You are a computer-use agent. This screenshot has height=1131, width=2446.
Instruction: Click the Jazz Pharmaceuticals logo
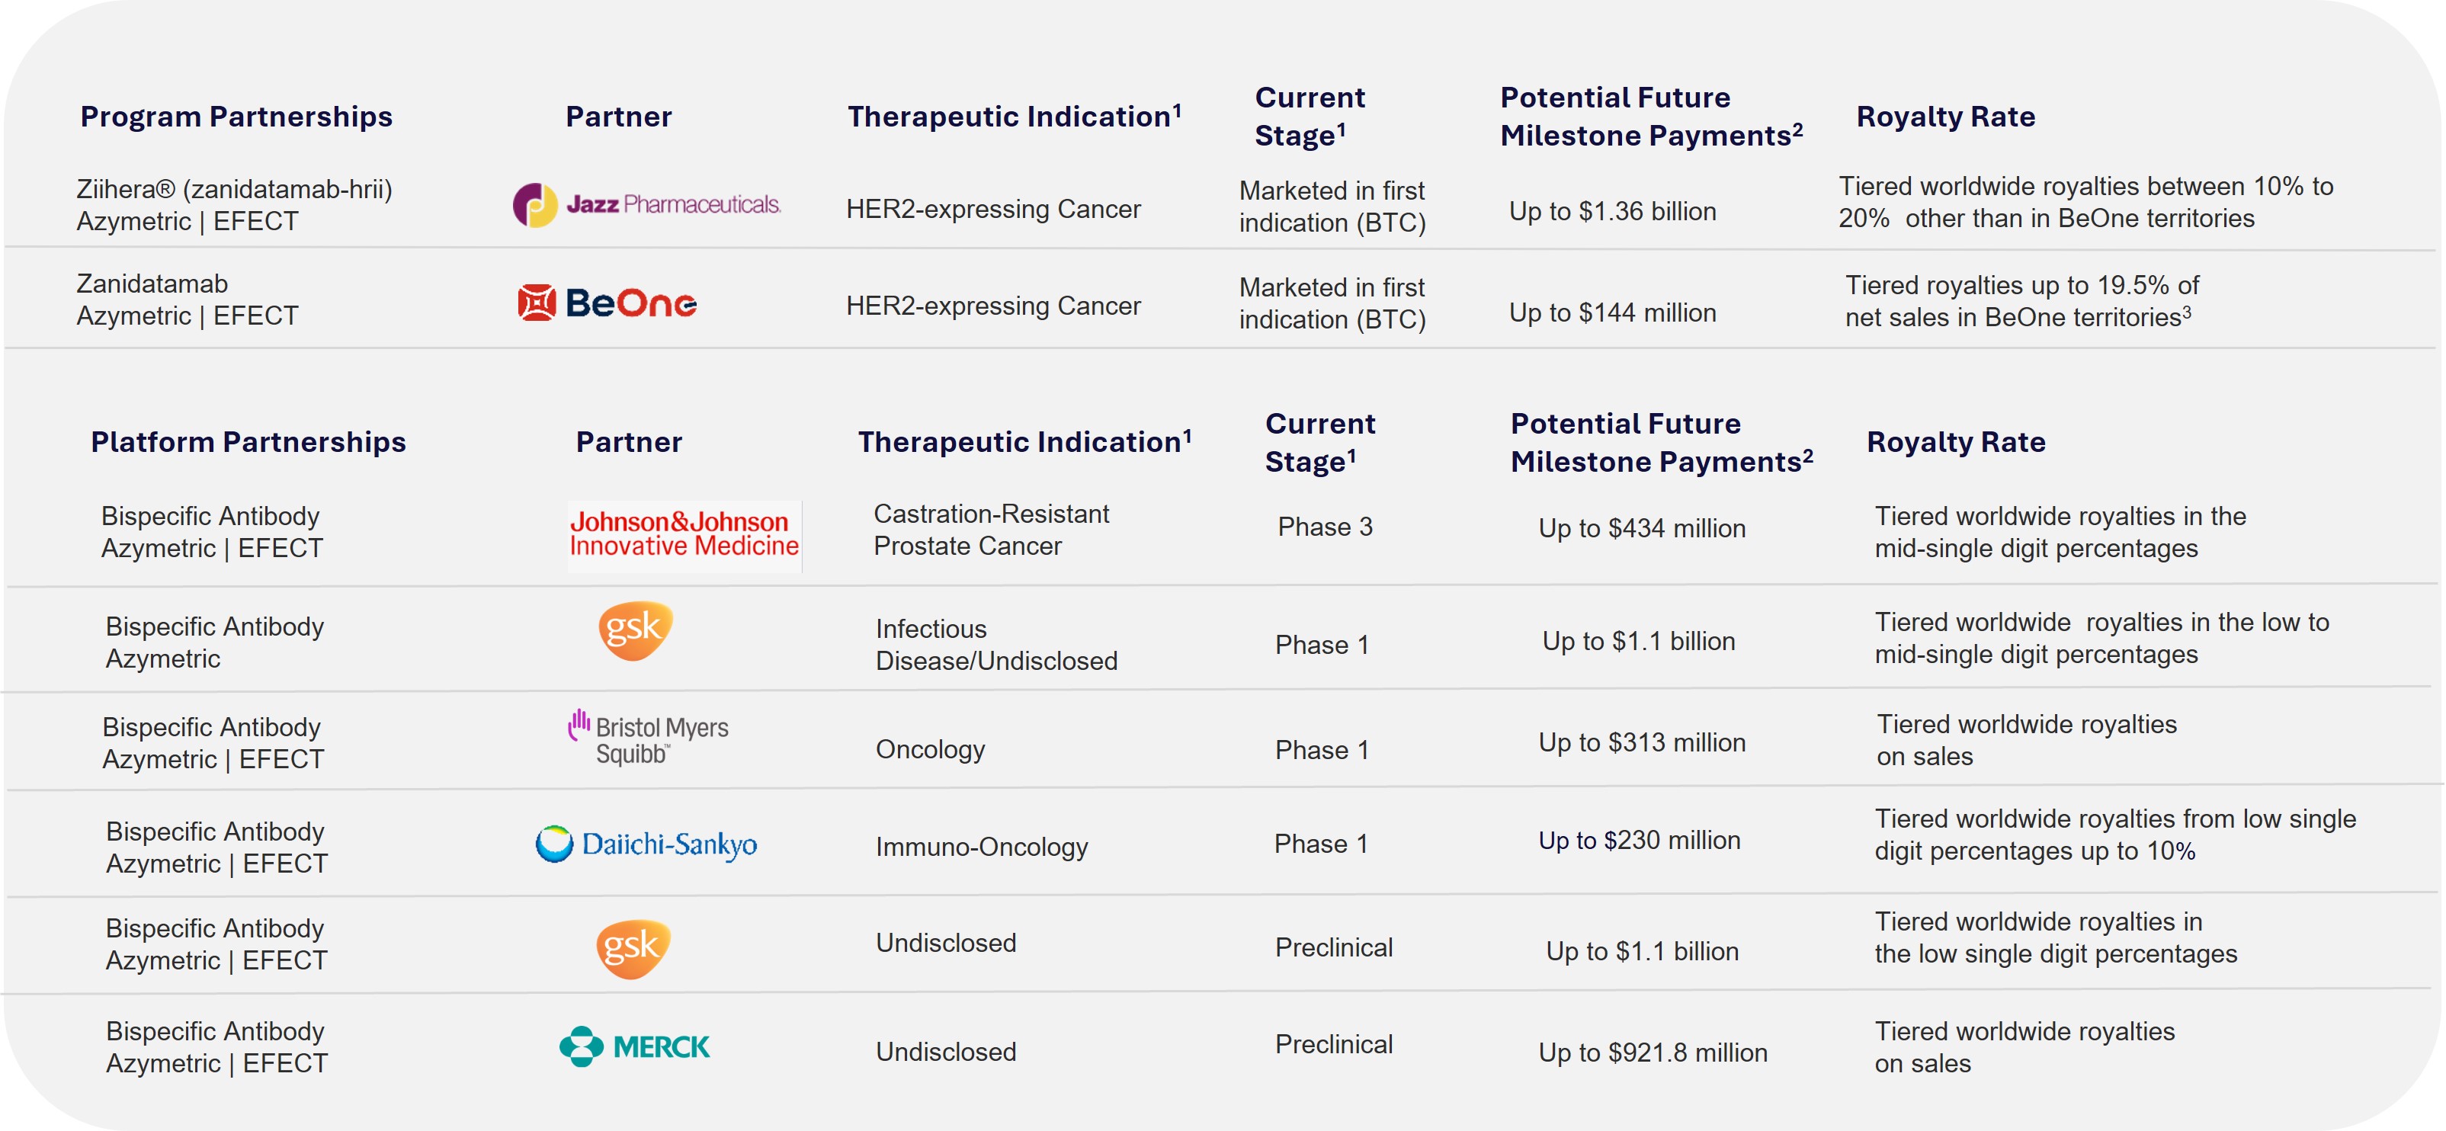coord(646,205)
